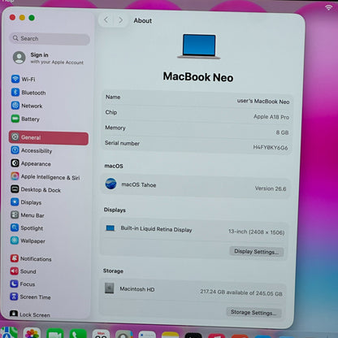
Task: Launch FaceTime from the Dock
Action: point(55,333)
